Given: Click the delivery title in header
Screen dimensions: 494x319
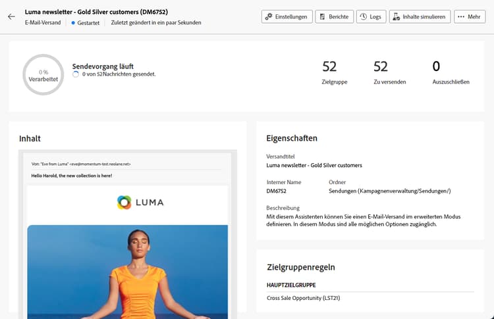Looking at the screenshot, I should 96,12.
